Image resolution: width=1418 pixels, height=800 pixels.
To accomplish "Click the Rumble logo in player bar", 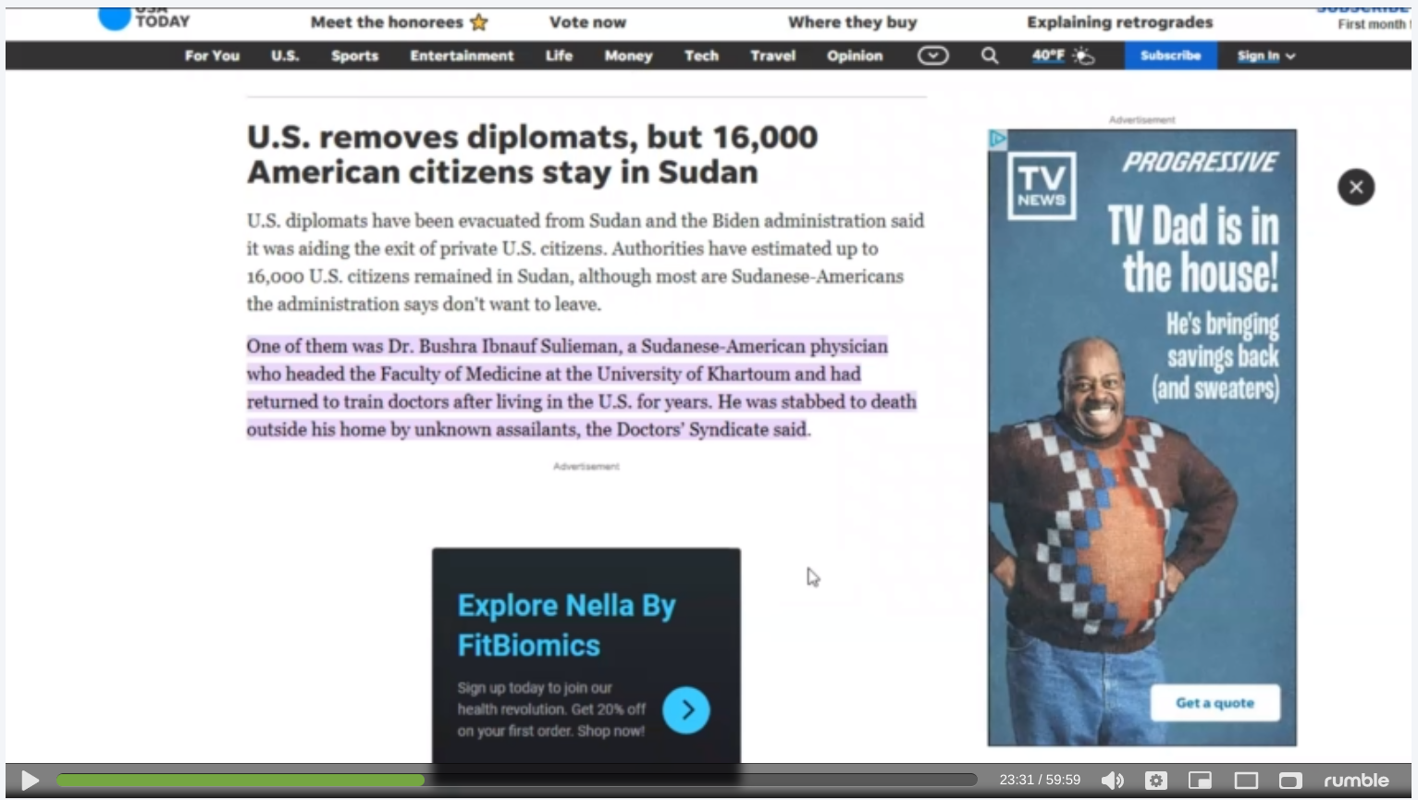I will pyautogui.click(x=1356, y=781).
